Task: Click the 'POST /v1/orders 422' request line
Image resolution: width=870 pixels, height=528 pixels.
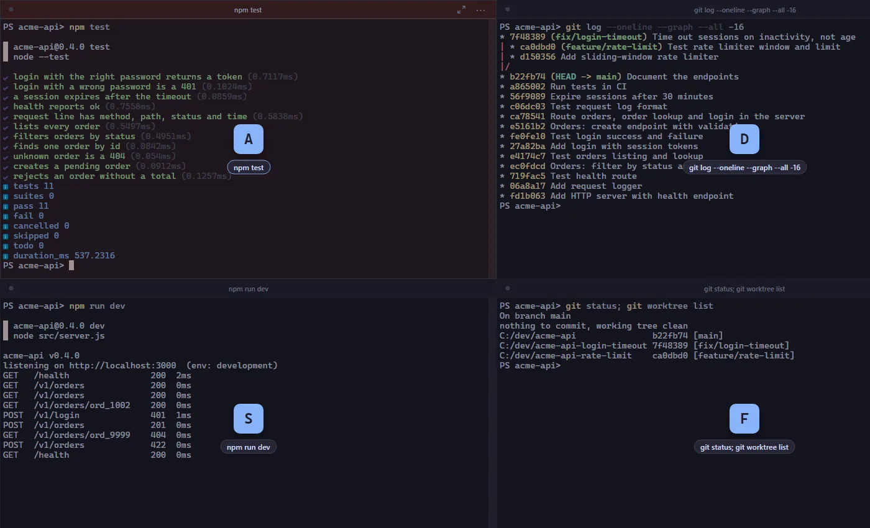Action: coord(97,445)
